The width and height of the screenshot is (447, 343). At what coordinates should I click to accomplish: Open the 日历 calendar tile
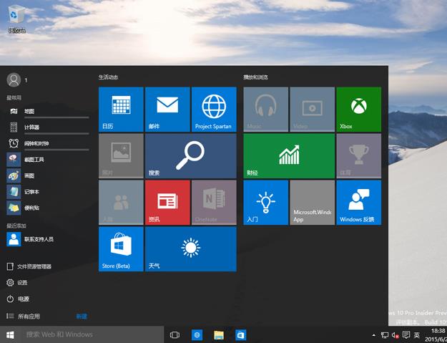point(121,110)
